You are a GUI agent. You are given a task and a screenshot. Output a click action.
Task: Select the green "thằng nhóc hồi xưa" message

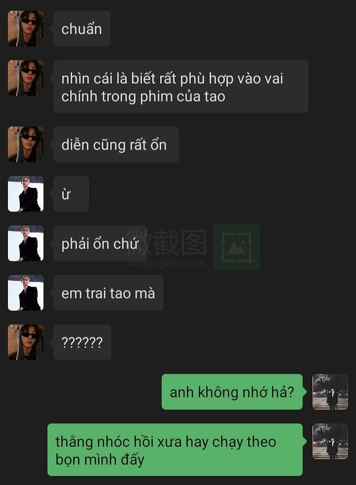pos(175,449)
